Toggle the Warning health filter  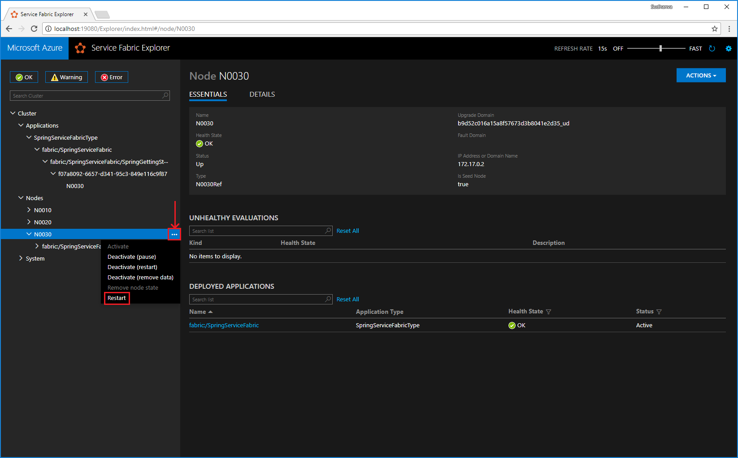(66, 77)
